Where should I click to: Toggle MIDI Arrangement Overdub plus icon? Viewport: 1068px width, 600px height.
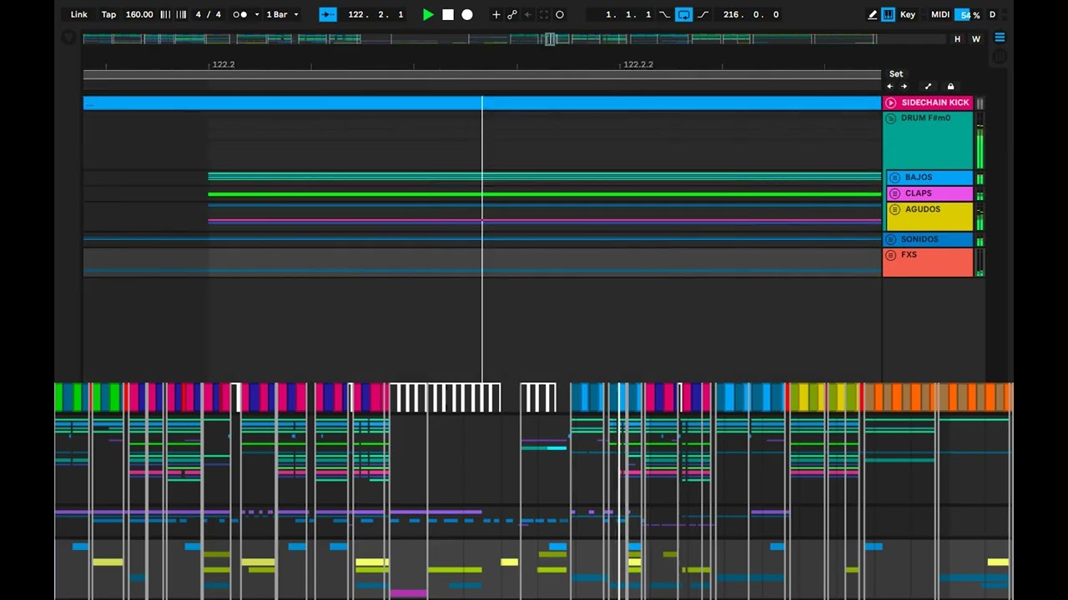coord(496,14)
